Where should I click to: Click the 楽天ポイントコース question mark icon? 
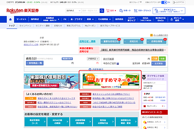click(161, 112)
